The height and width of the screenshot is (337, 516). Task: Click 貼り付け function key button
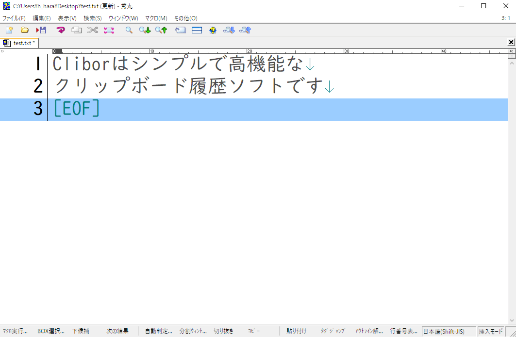click(297, 331)
